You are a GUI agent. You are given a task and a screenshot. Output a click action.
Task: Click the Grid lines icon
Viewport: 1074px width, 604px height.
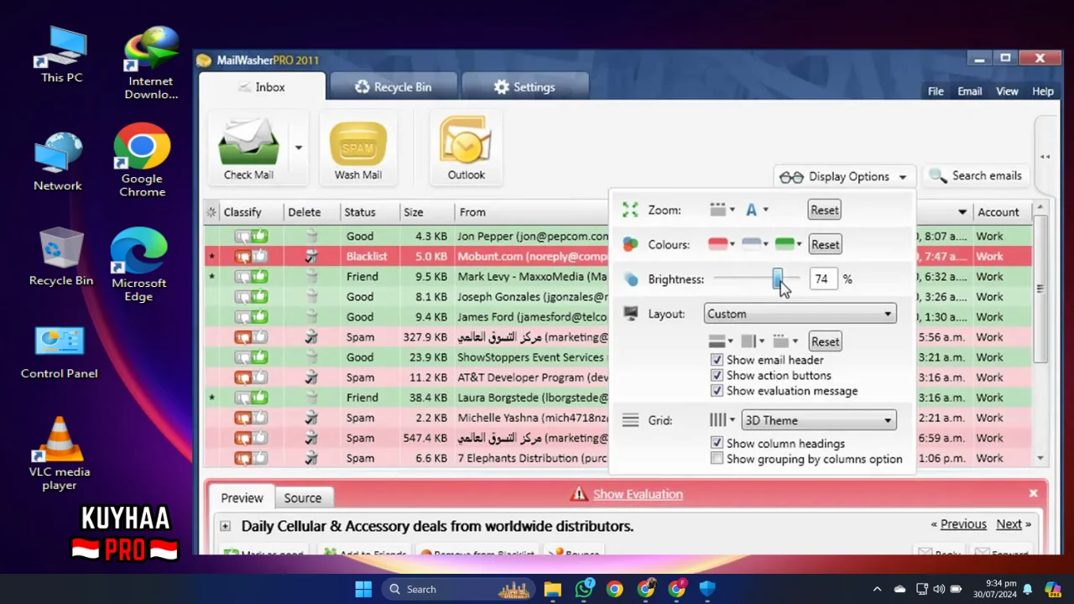[x=630, y=420]
